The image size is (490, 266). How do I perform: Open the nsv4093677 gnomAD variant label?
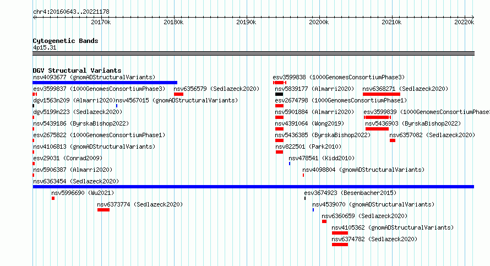click(94, 77)
